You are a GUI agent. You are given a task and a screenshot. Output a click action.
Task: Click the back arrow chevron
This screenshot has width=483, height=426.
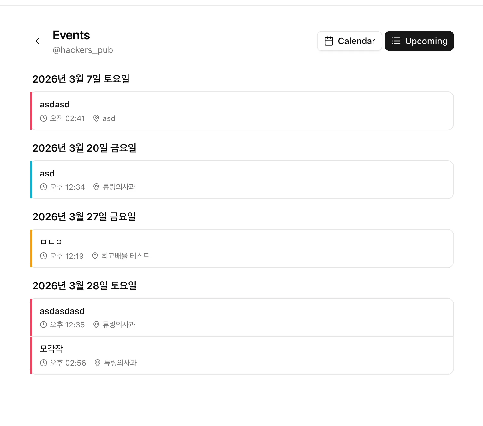point(37,41)
